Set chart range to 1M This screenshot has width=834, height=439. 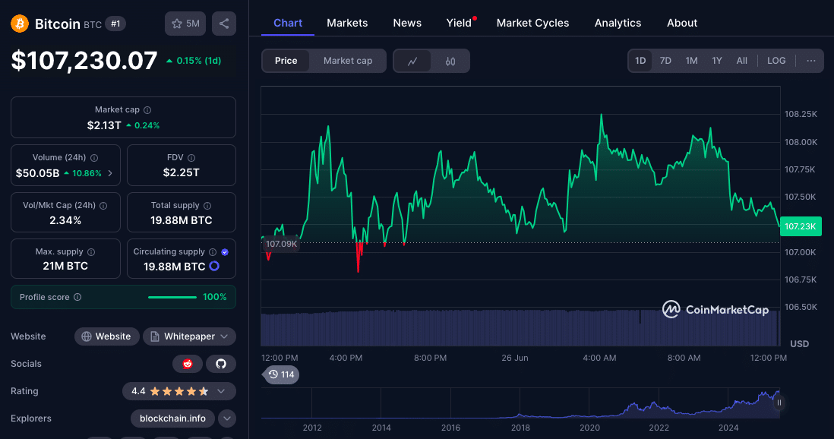click(x=691, y=61)
